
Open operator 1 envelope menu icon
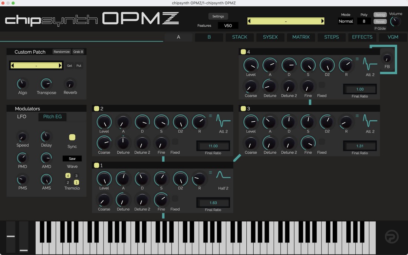click(211, 172)
